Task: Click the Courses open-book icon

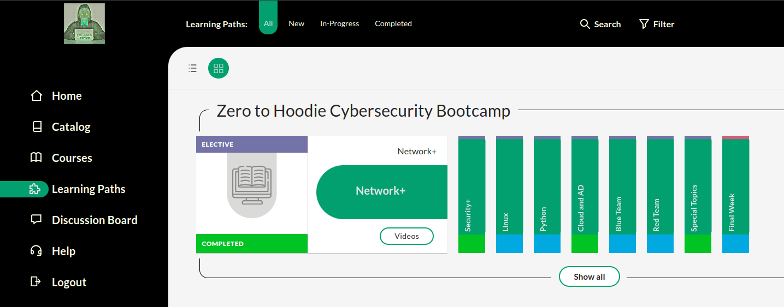Action: tap(36, 158)
